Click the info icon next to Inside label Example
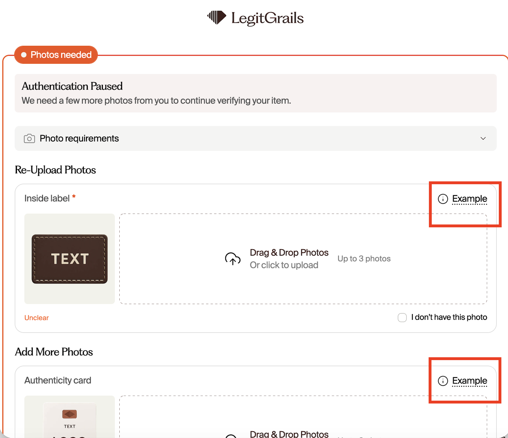 [443, 199]
